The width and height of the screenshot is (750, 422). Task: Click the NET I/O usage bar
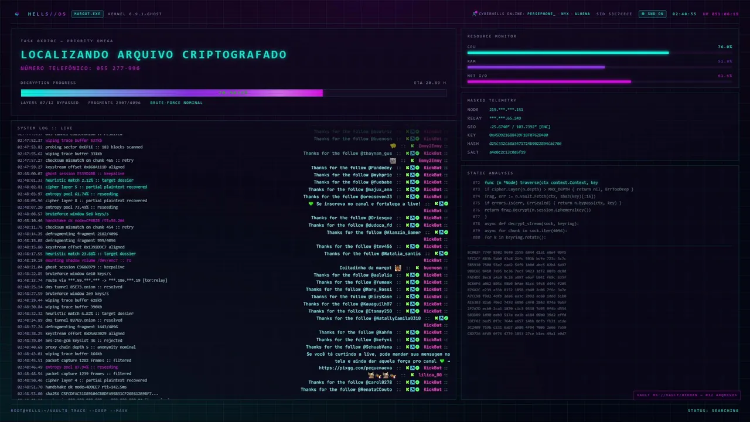[x=599, y=81]
